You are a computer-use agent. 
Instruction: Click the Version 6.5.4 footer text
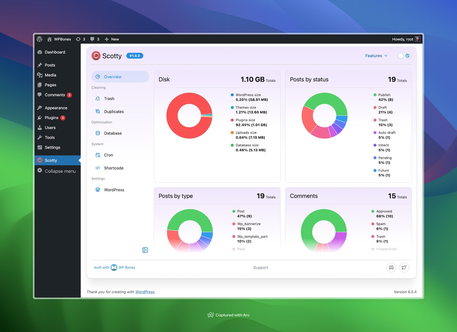tap(405, 292)
